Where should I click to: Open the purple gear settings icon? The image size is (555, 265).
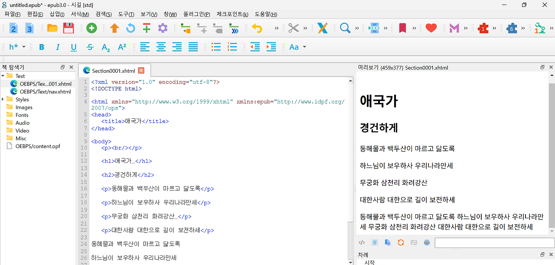(x=163, y=28)
